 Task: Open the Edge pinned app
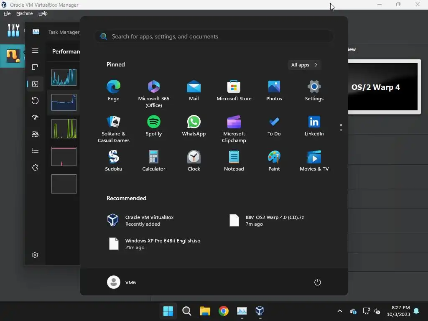click(114, 91)
